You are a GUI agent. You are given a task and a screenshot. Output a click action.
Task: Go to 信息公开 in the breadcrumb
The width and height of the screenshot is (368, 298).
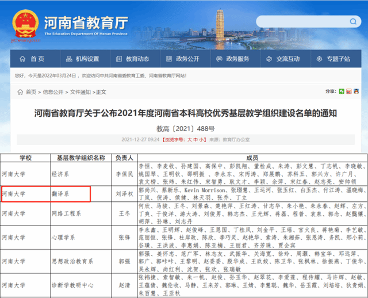point(53,92)
